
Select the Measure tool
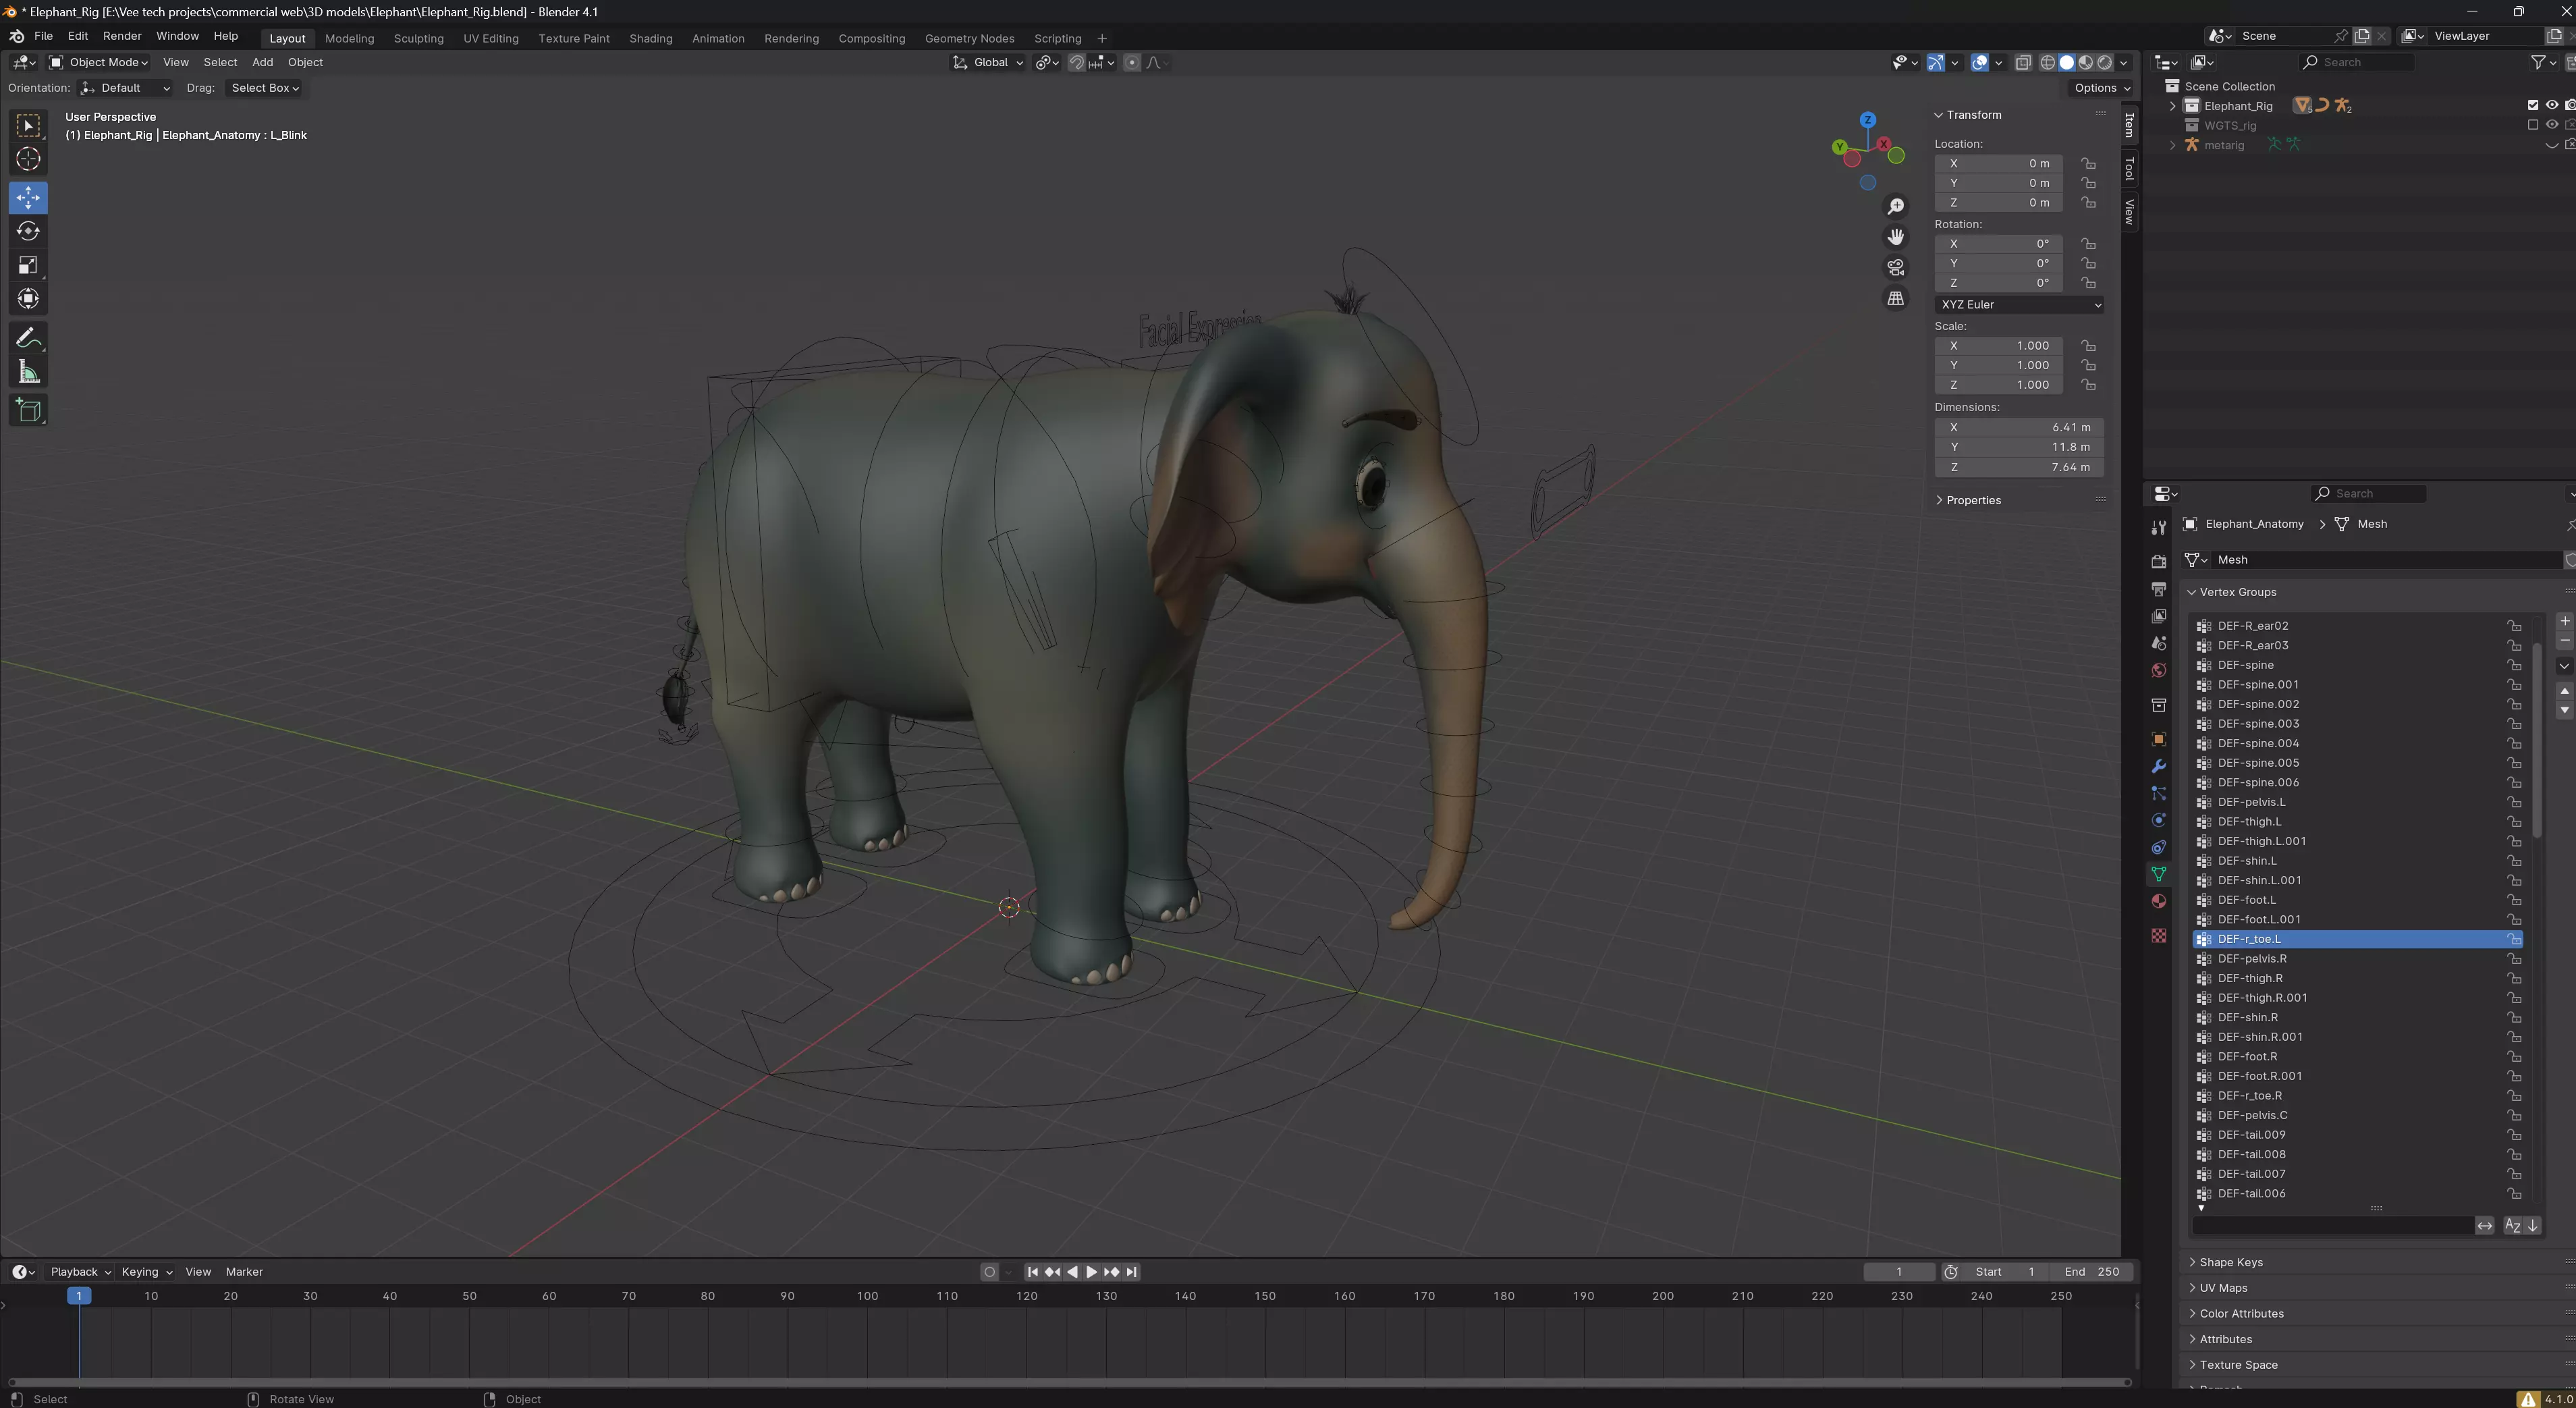[28, 372]
